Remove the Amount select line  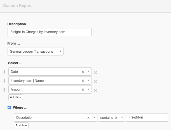pyautogui.click(x=95, y=90)
